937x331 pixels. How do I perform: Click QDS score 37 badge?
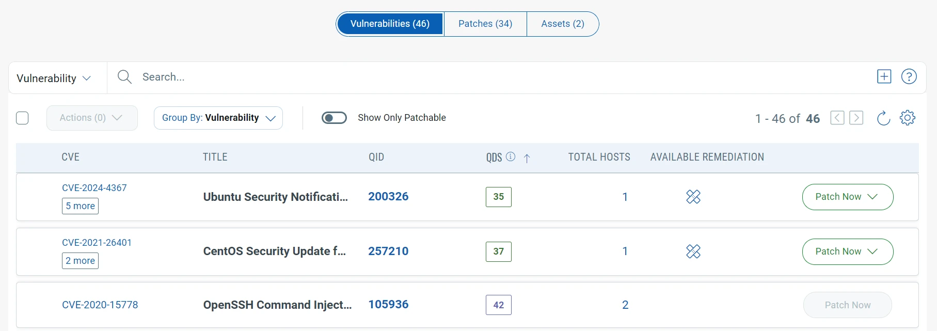point(499,251)
